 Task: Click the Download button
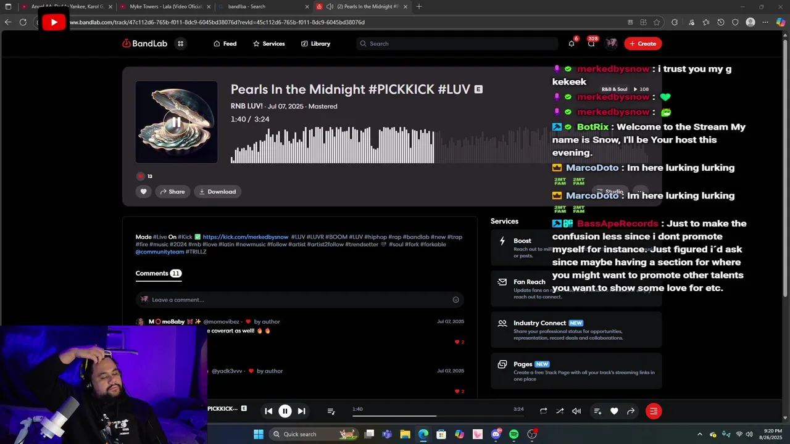pos(217,192)
